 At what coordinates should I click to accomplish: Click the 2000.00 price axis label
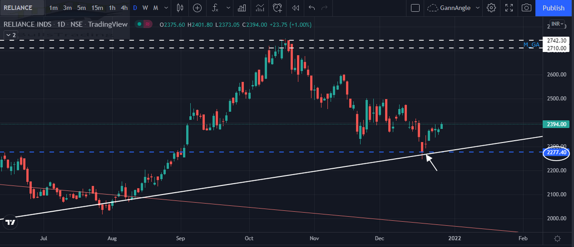pyautogui.click(x=557, y=218)
